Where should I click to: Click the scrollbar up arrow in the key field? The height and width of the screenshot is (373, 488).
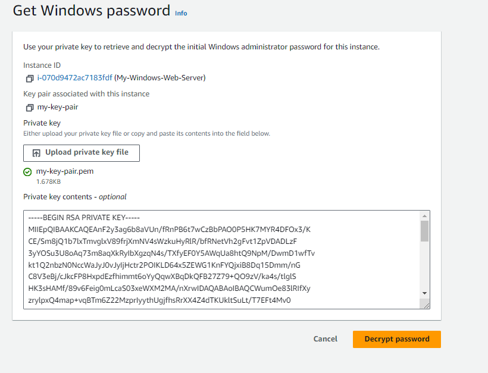pos(424,215)
